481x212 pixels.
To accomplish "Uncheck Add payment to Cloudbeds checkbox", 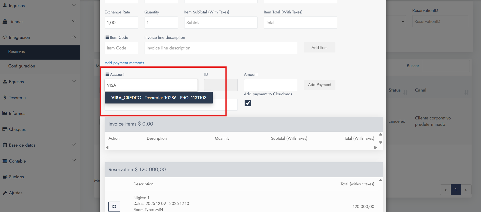I will point(248,103).
